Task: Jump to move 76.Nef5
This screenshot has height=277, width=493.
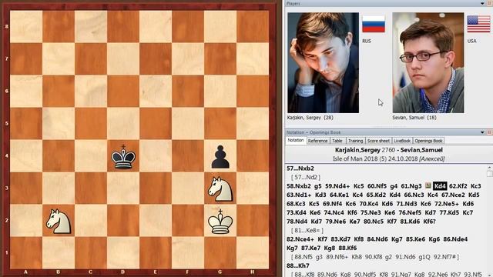Action: coord(411,212)
